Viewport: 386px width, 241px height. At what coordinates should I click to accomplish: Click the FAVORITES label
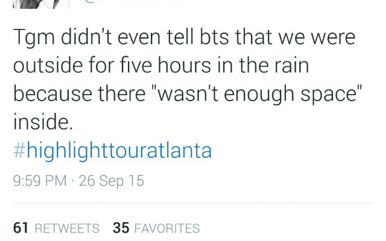(167, 228)
